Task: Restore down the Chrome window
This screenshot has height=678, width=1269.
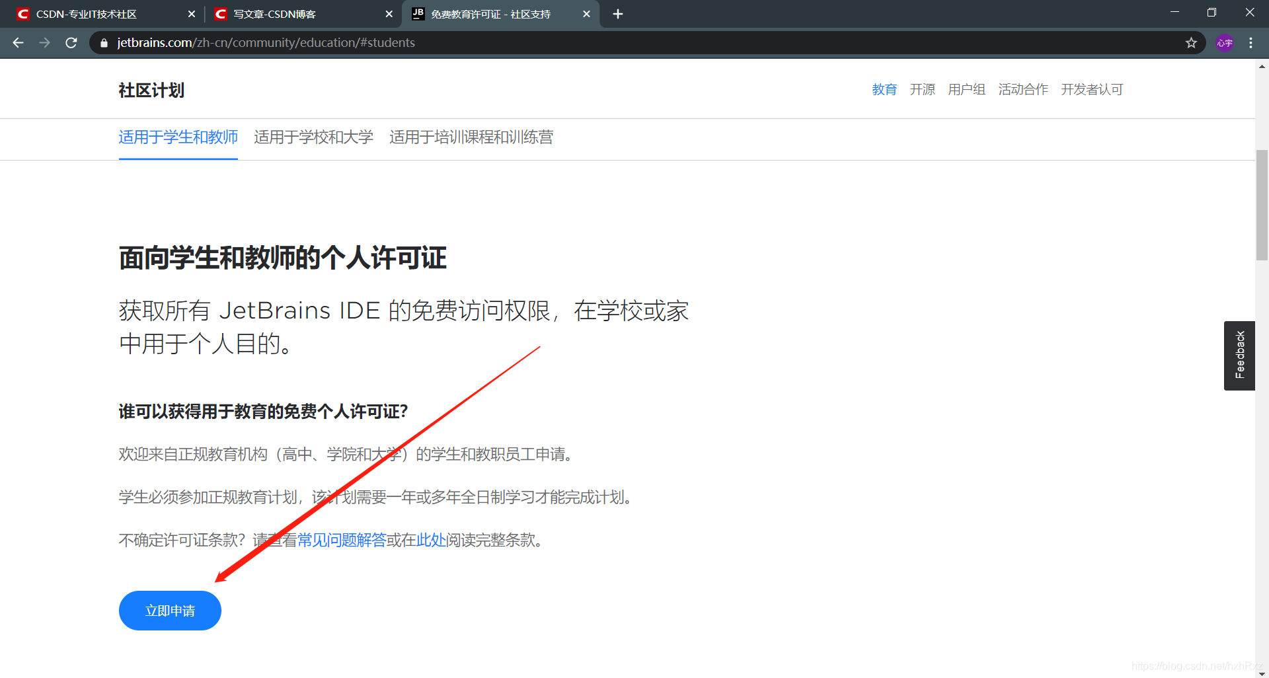Action: pyautogui.click(x=1211, y=13)
